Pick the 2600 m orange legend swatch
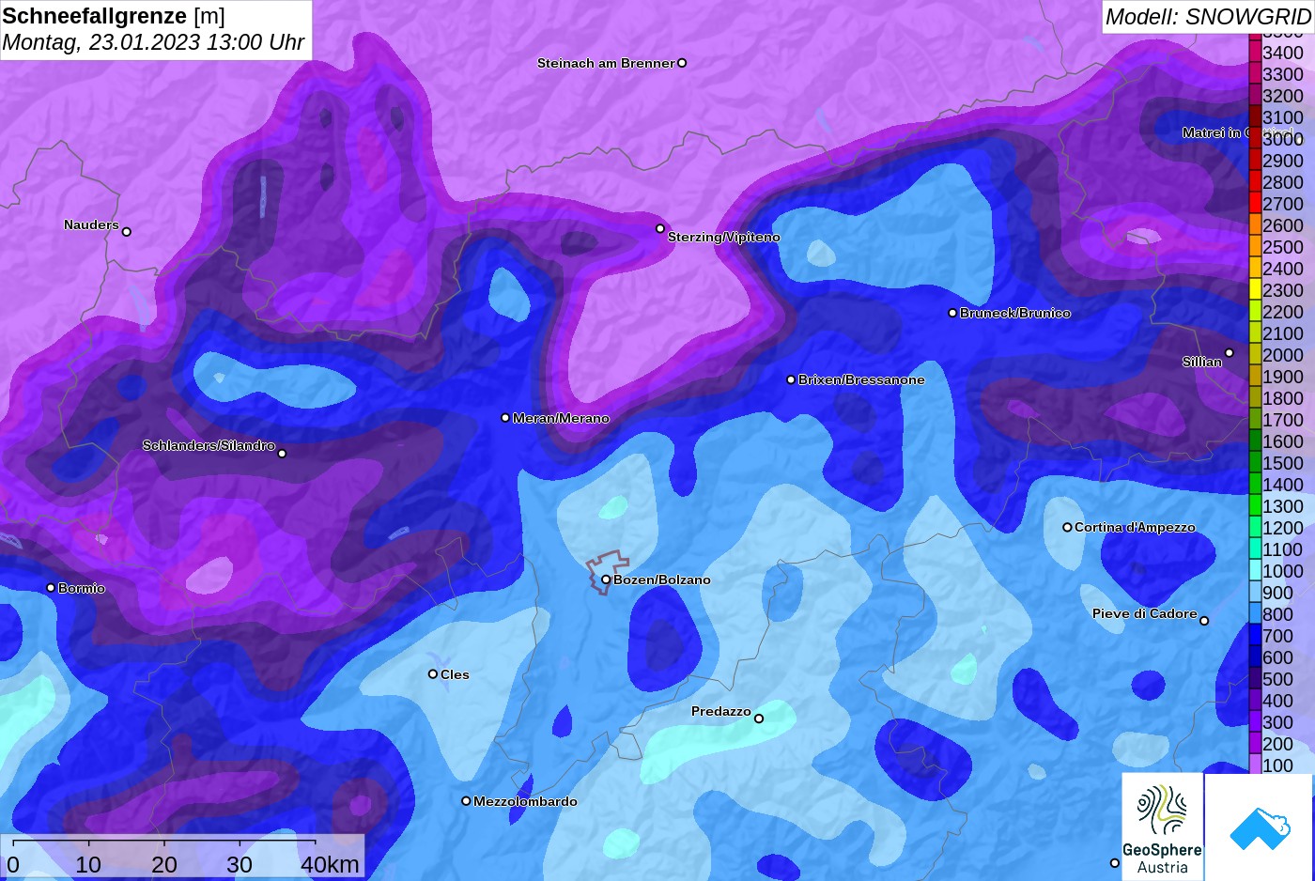This screenshot has width=1315, height=881. tap(1255, 225)
